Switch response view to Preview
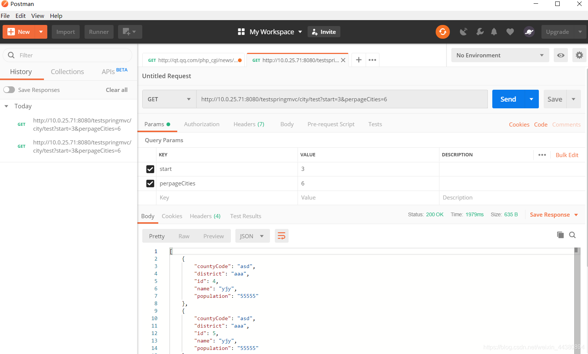Viewport: 588px width, 354px height. pyautogui.click(x=214, y=236)
